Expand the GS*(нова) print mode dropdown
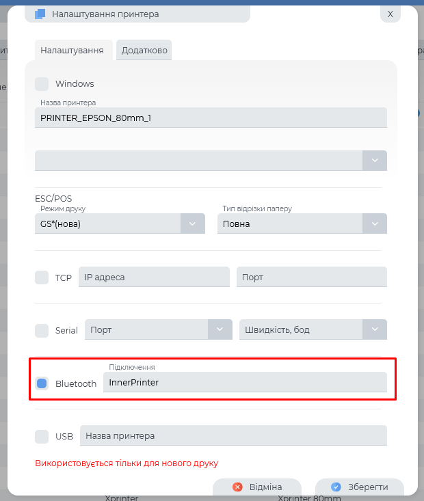The height and width of the screenshot is (501, 424). tap(192, 224)
